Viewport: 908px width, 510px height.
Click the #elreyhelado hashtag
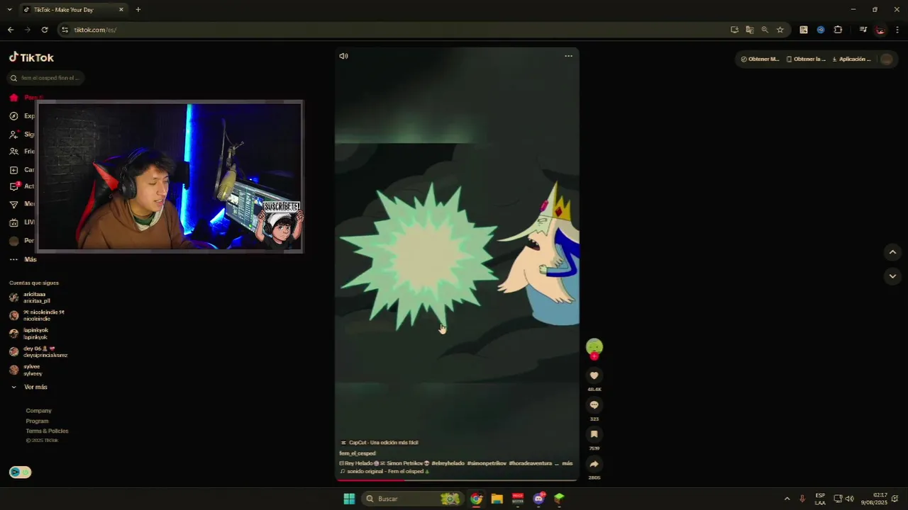[448, 463]
